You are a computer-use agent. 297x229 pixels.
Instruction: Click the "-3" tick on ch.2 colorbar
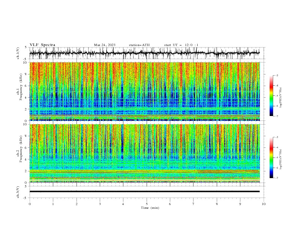276,137
